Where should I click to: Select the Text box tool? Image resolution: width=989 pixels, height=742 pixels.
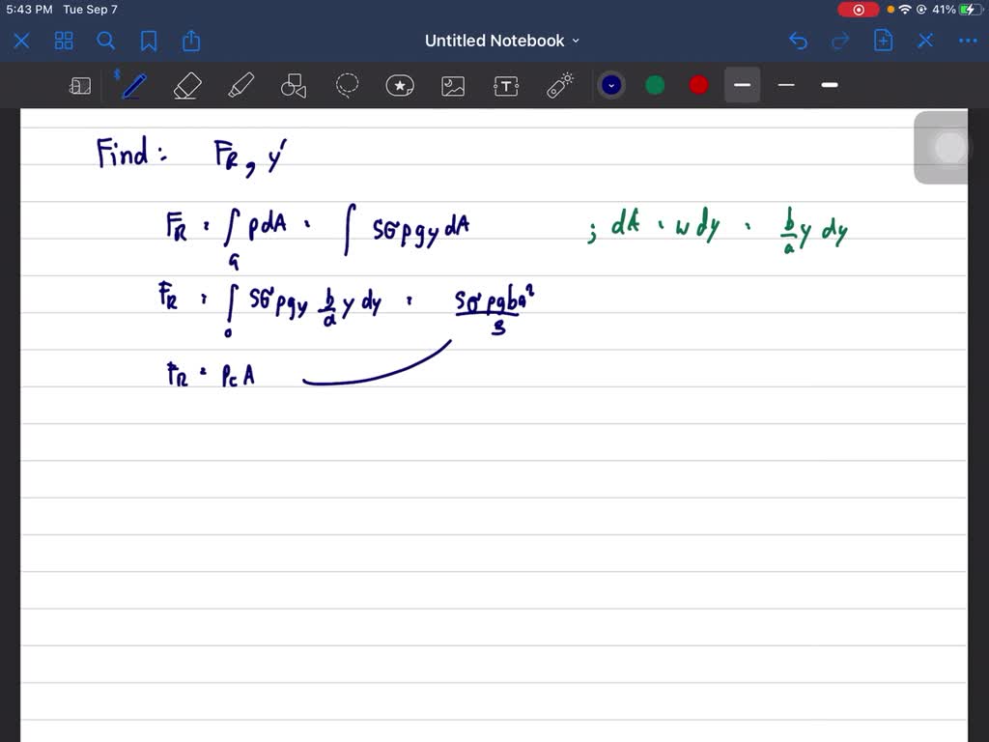506,86
